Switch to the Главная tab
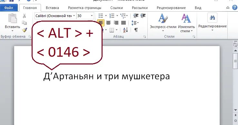This screenshot has height=125, width=238. point(30,8)
